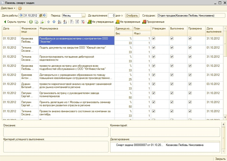Click the Дата работы field 31.10.2012
227x161 pixels.
(31, 15)
